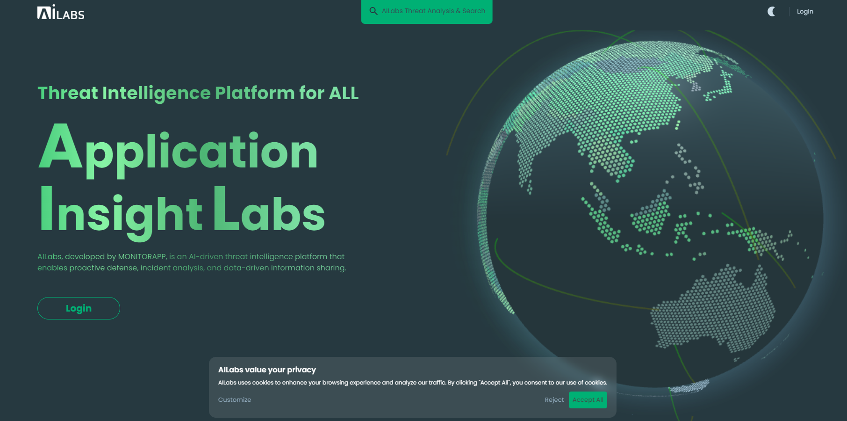This screenshot has height=421, width=847.
Task: Accept all cookies
Action: click(588, 400)
